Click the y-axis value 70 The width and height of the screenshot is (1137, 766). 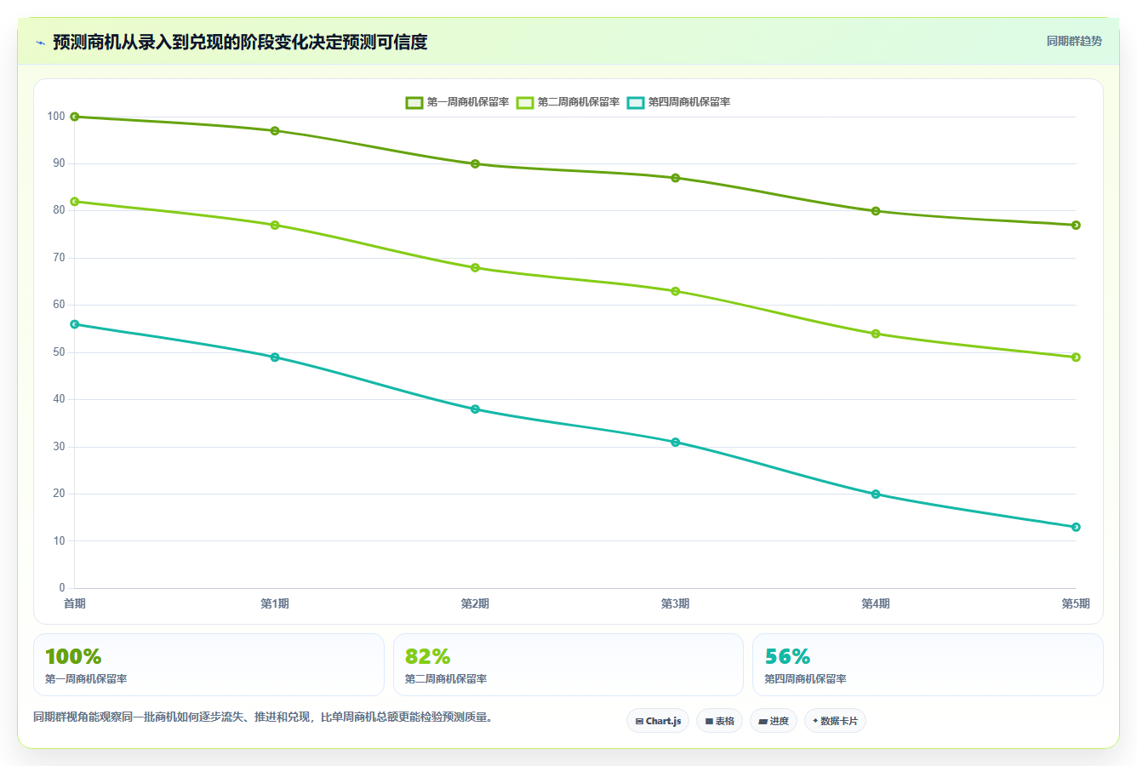point(59,258)
